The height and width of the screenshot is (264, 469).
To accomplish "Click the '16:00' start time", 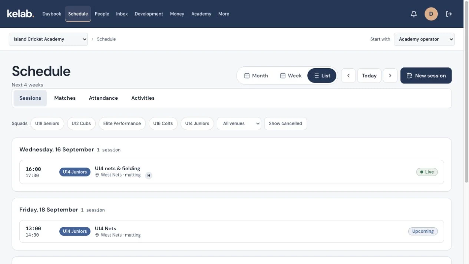I will [x=33, y=169].
